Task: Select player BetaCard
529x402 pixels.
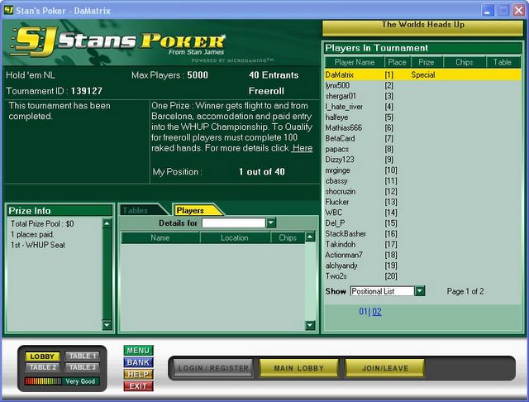Action: [x=422, y=138]
